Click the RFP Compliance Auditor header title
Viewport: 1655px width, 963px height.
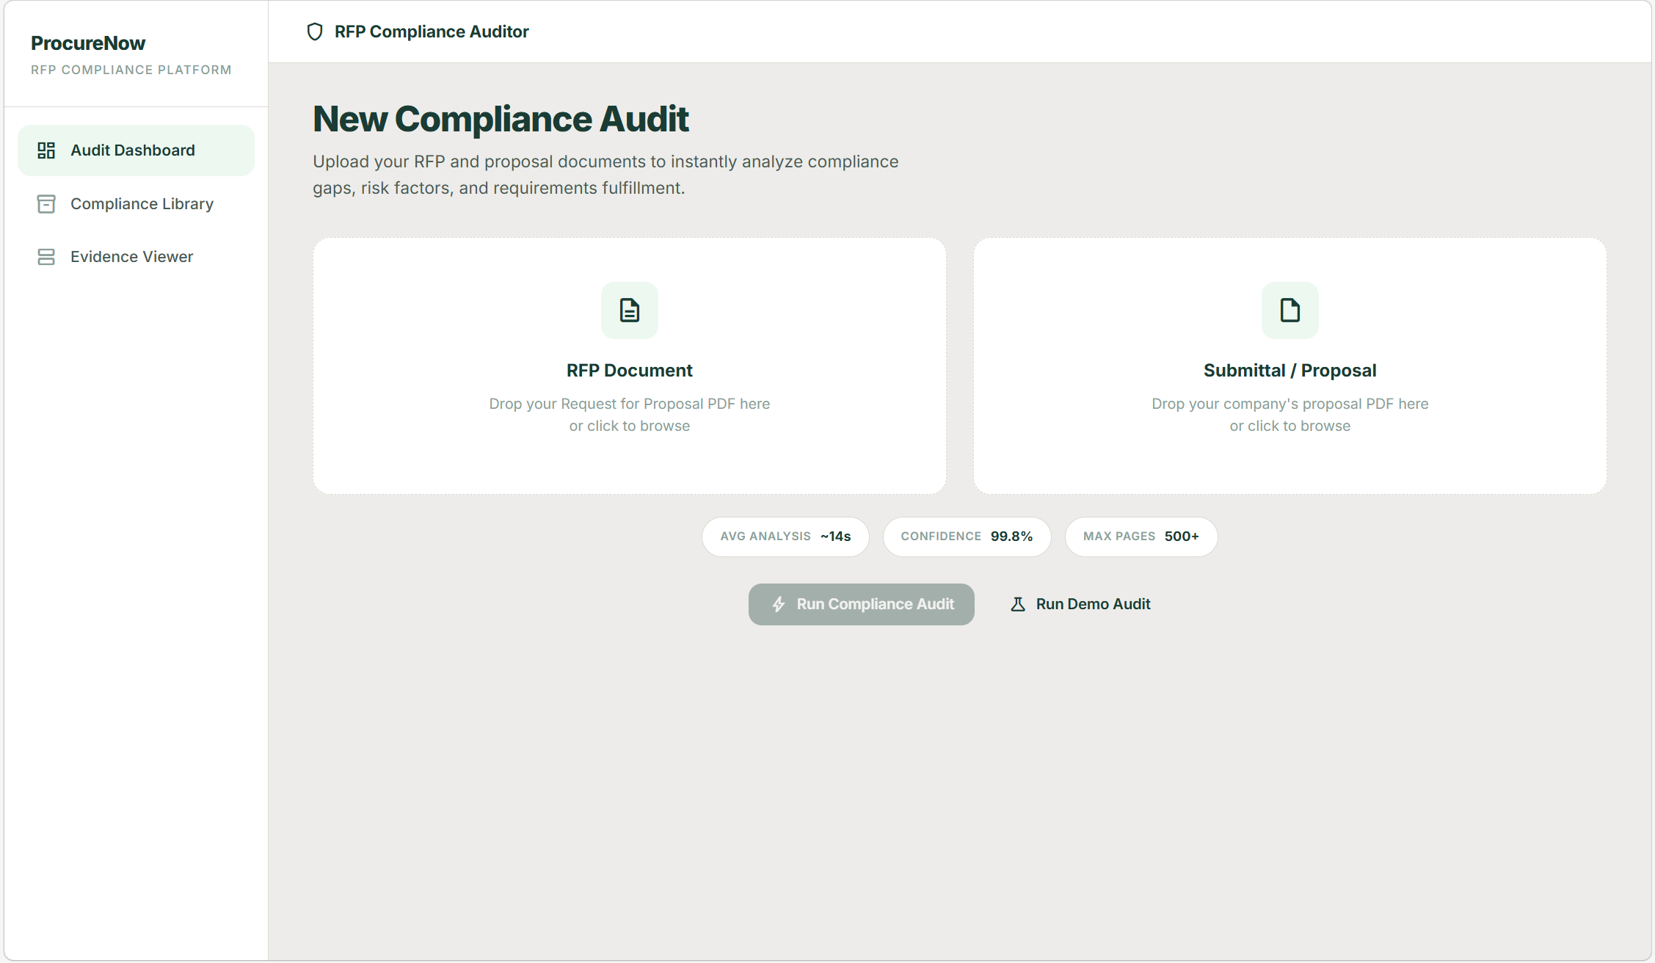click(432, 32)
